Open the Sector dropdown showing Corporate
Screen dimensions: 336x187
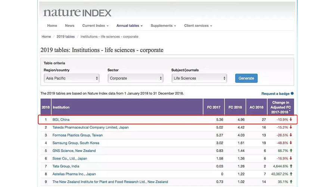(136, 78)
